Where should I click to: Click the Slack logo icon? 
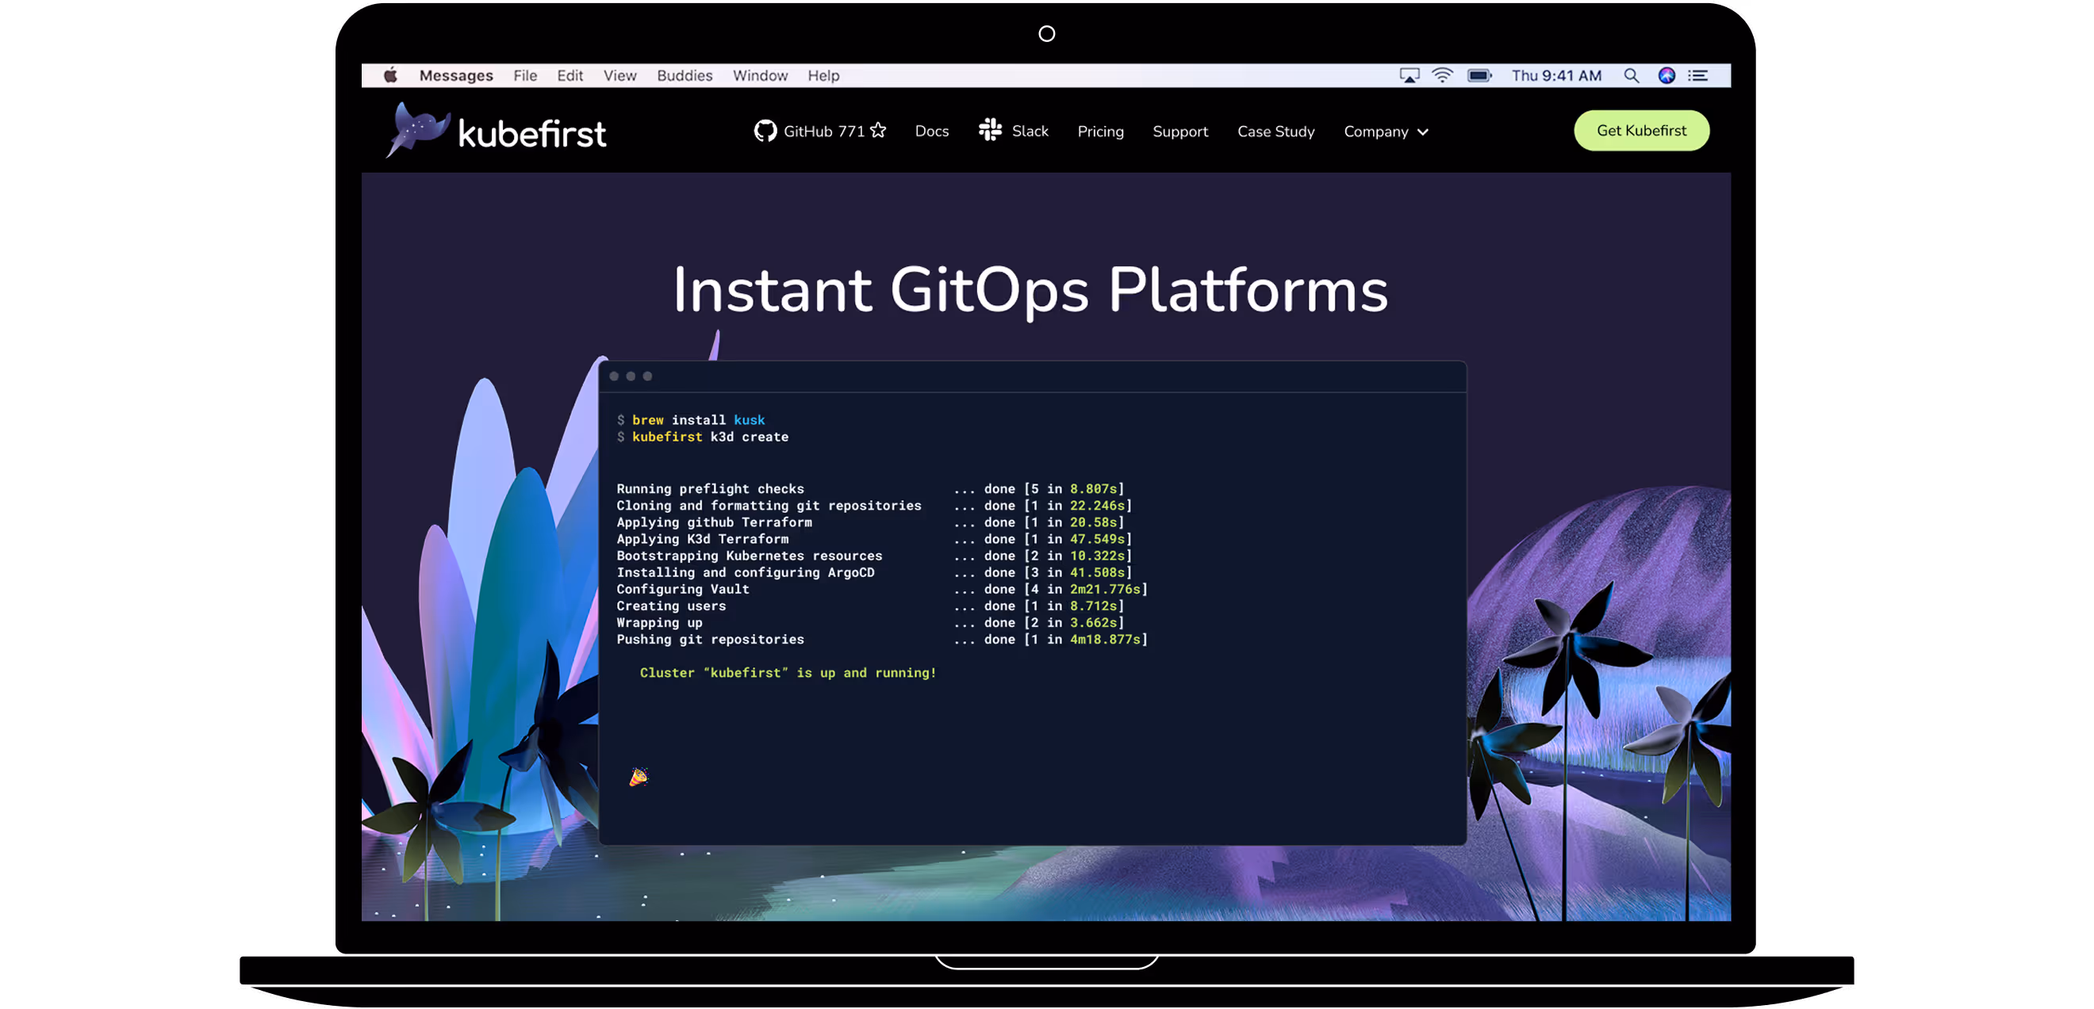990,130
